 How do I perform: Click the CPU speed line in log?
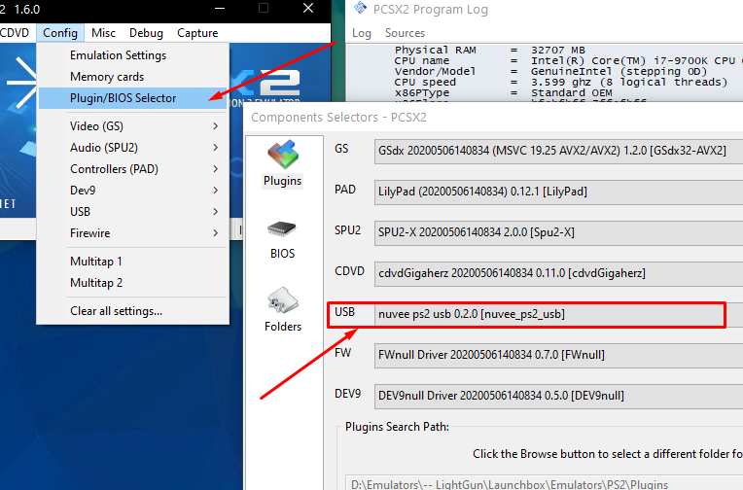560,82
